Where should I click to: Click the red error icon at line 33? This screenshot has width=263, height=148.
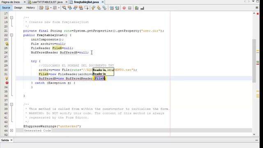(x=7, y=83)
